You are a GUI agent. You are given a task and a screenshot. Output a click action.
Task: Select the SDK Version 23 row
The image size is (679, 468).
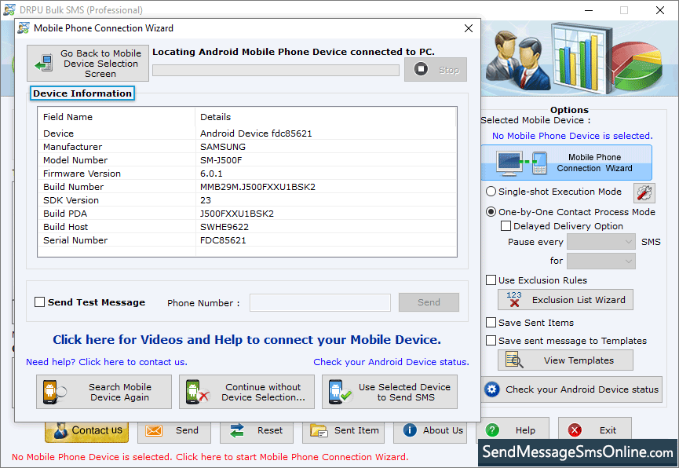pos(246,200)
